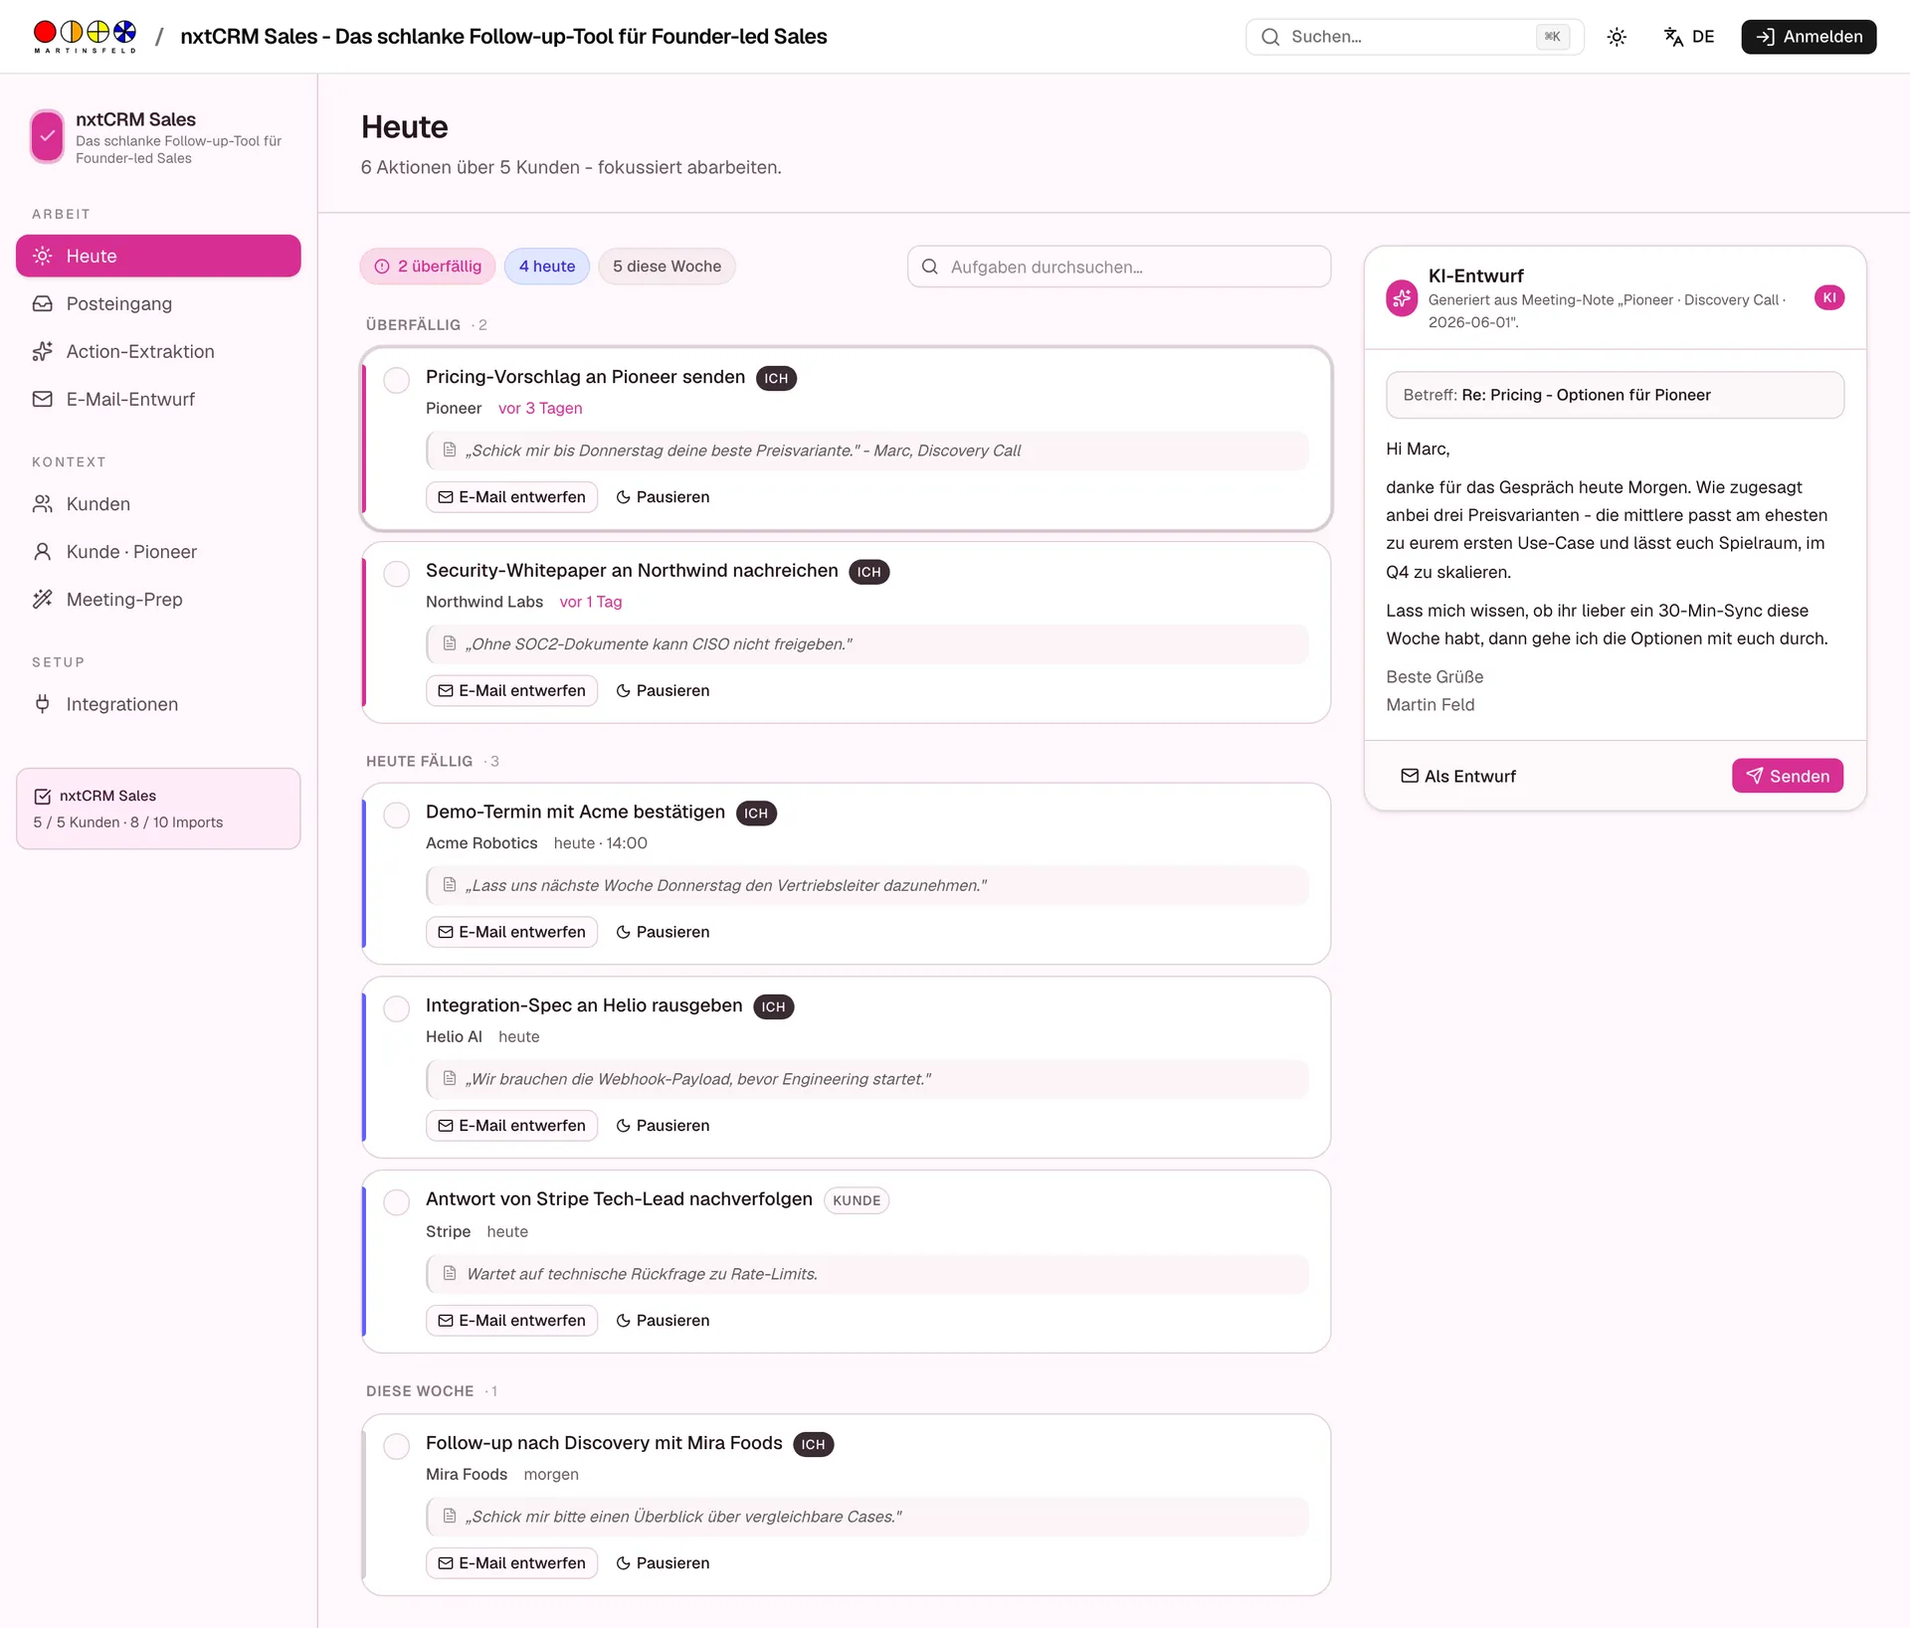The width and height of the screenshot is (1910, 1628).
Task: Open Kunde · Pioneer in the sidebar
Action: tap(158, 552)
